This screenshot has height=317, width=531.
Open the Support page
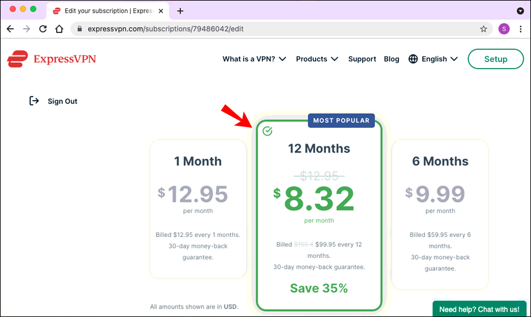click(362, 59)
